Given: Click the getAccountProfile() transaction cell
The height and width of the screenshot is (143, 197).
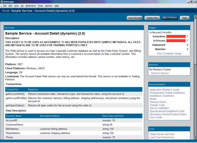Looking at the screenshot, I should tap(16, 98).
